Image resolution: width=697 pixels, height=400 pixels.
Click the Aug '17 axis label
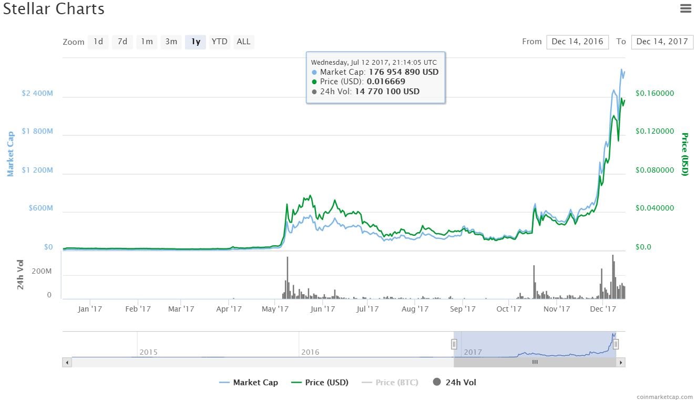point(415,309)
